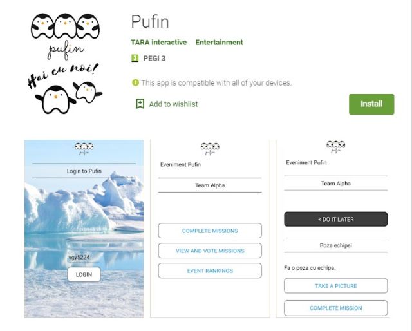Screen dimensions: 412x331
Task: Click the LOGIN button in first screenshot
Action: 84,274
